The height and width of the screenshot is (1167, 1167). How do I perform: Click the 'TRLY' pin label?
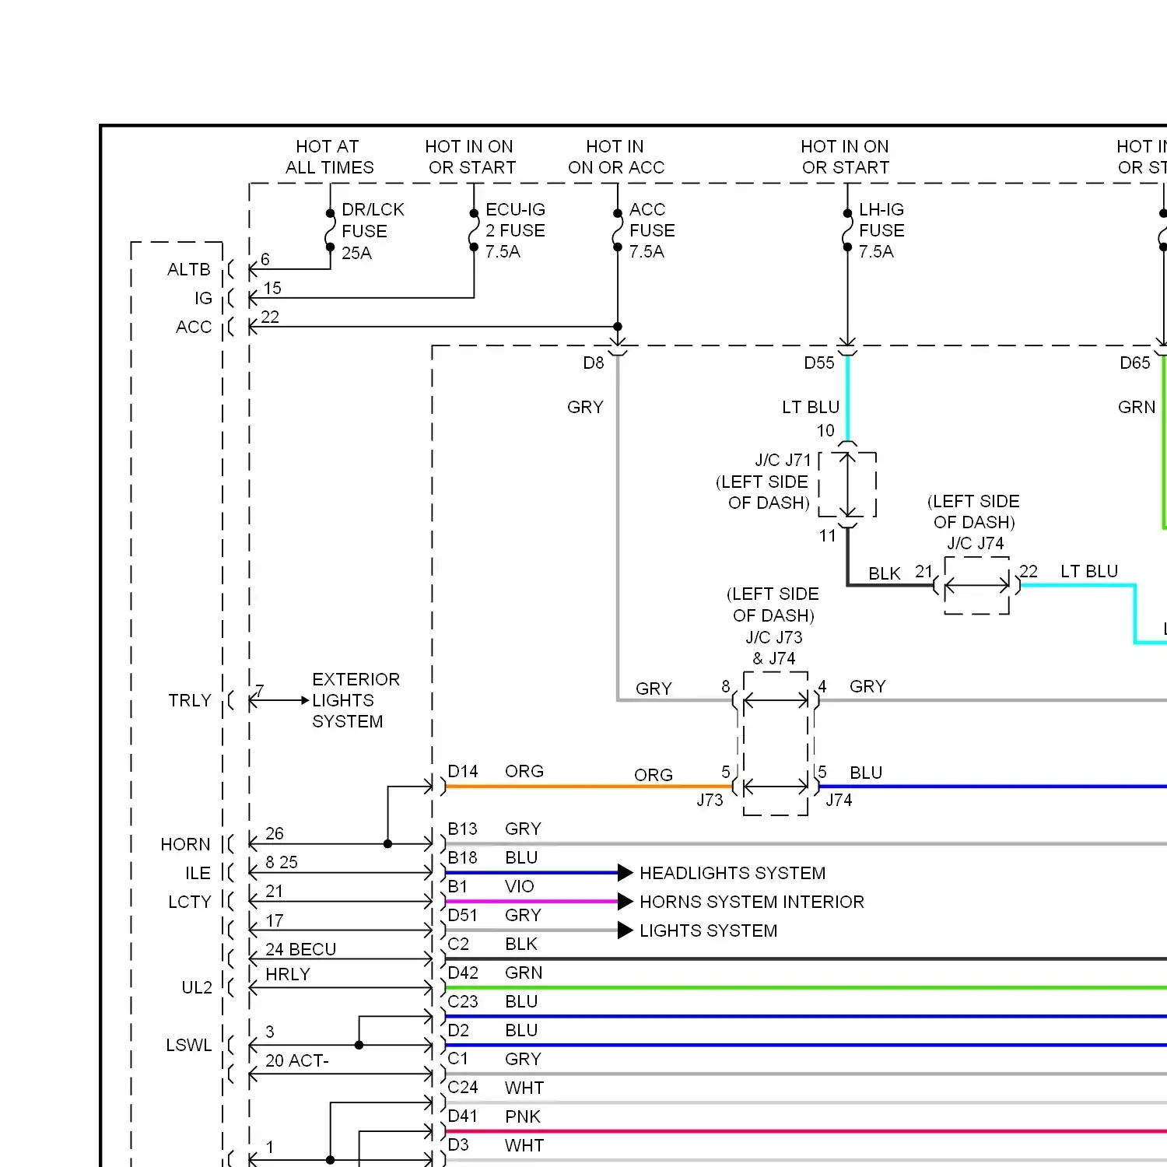pos(190,701)
